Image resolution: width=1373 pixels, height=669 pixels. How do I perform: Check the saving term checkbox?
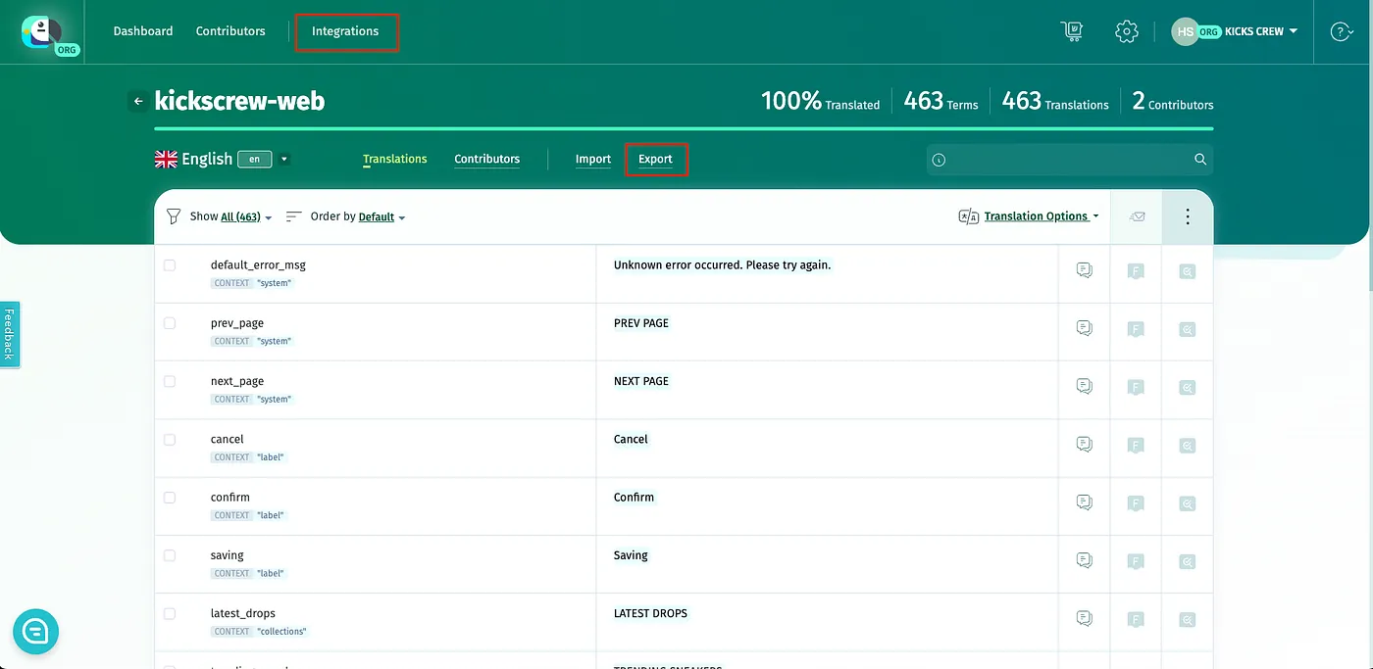[x=170, y=555]
